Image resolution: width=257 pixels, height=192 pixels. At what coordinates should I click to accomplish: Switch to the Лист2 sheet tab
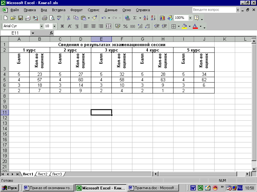coord(42,174)
